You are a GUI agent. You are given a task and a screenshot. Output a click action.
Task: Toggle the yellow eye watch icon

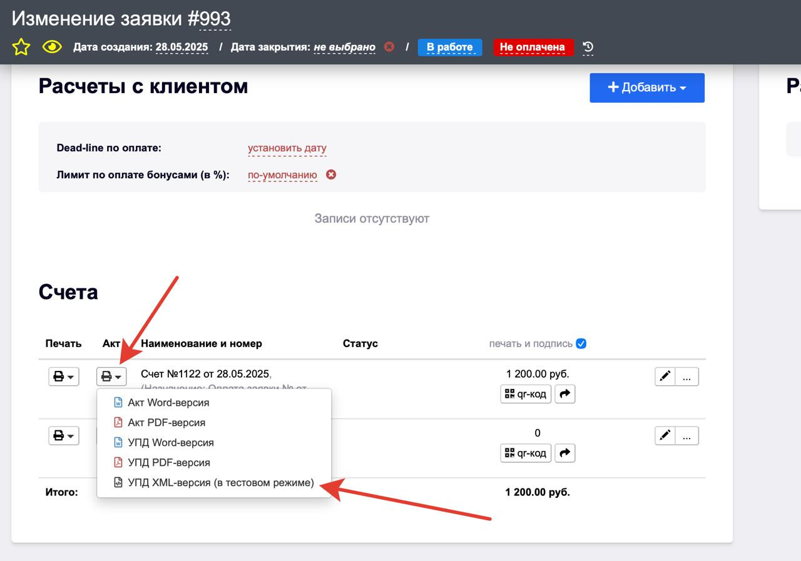(52, 47)
